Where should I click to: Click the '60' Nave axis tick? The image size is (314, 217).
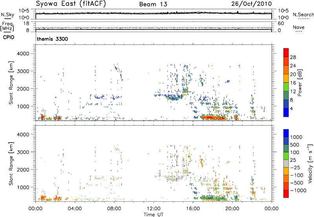[x=281, y=24]
